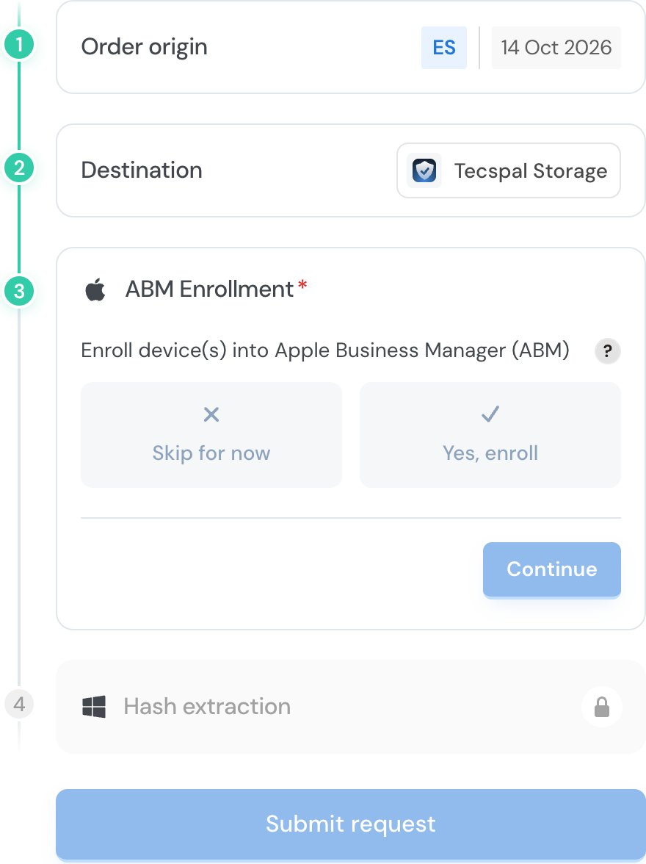Screen dimensions: 646x864
Task: Click the Submit request button
Action: (351, 824)
